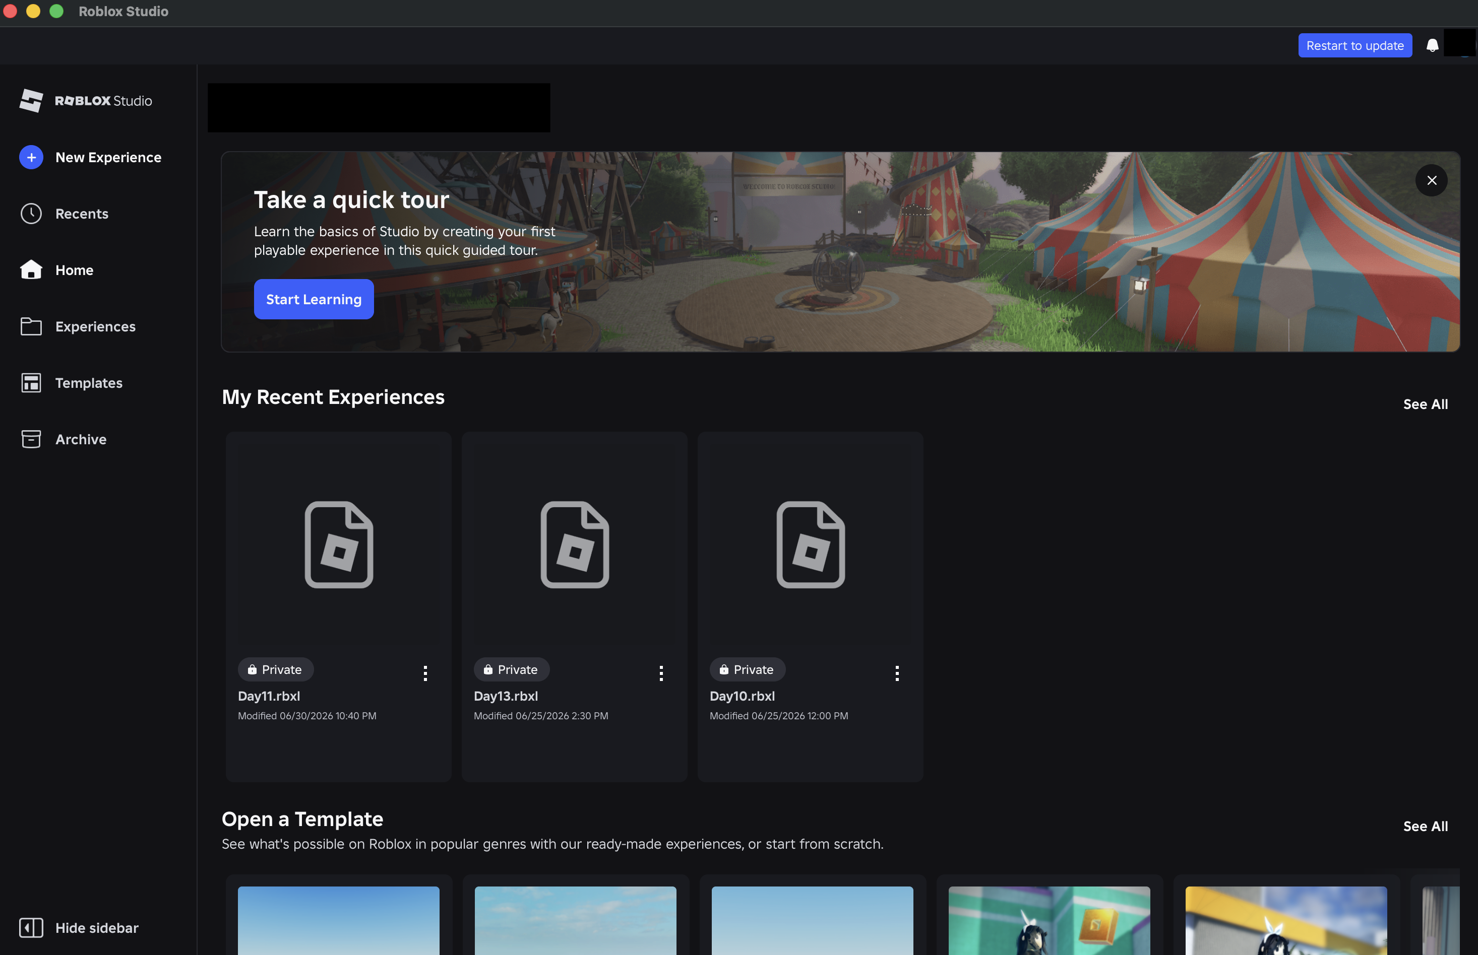Click "Modified 06/30/2026 10:40 PM" text
Screen dimensions: 1478x955
click(307, 716)
